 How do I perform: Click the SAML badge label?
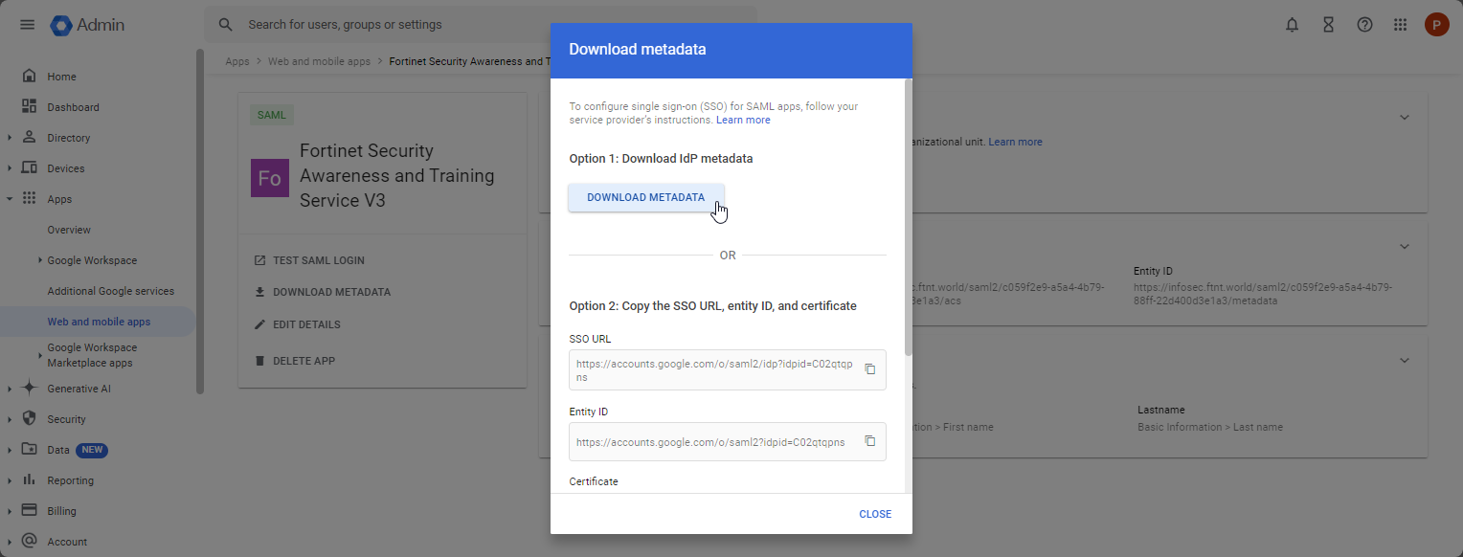[x=272, y=115]
